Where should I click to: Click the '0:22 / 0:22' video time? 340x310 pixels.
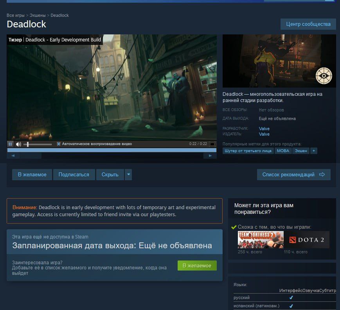(198, 144)
